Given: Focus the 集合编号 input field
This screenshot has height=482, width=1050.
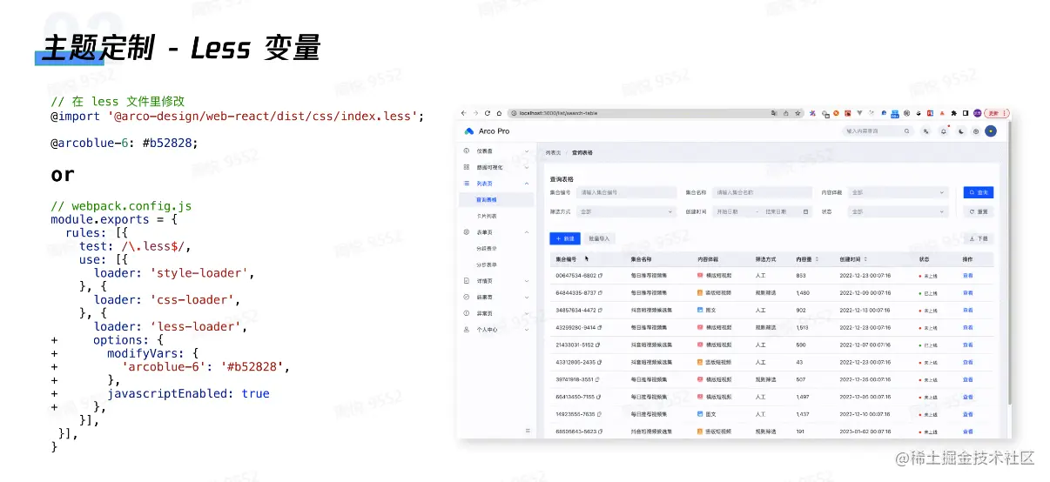Looking at the screenshot, I should coord(626,192).
